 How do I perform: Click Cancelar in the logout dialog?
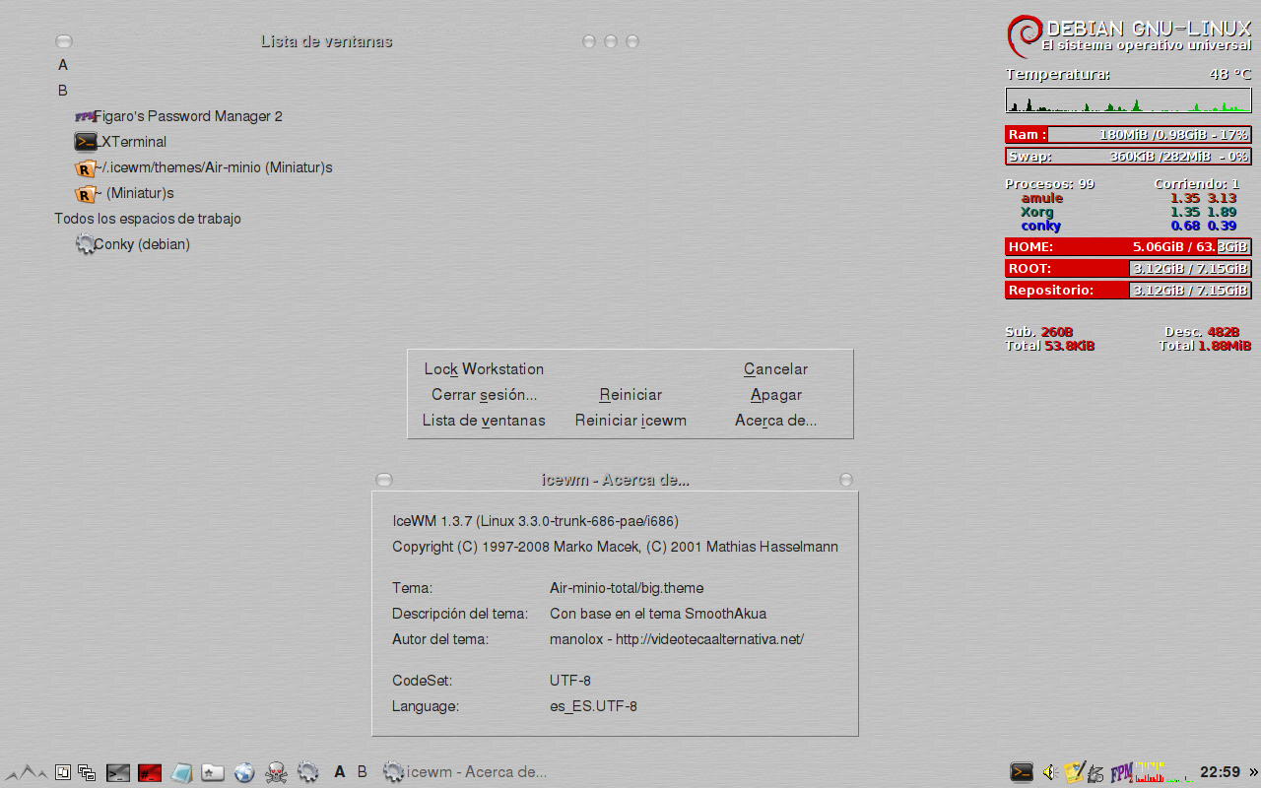point(775,369)
